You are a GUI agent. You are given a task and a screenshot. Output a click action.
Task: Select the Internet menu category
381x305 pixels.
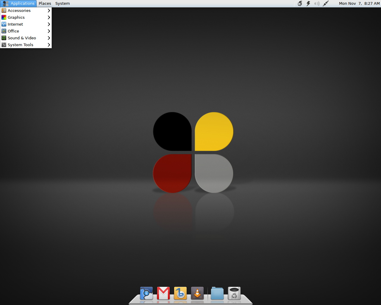coord(15,24)
